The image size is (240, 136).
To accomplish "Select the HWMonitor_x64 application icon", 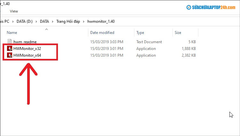I will click(10, 55).
